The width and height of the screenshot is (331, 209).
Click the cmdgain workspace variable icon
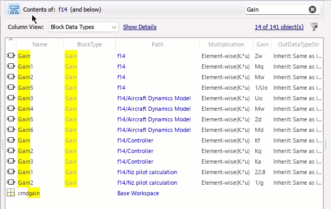tap(11, 193)
